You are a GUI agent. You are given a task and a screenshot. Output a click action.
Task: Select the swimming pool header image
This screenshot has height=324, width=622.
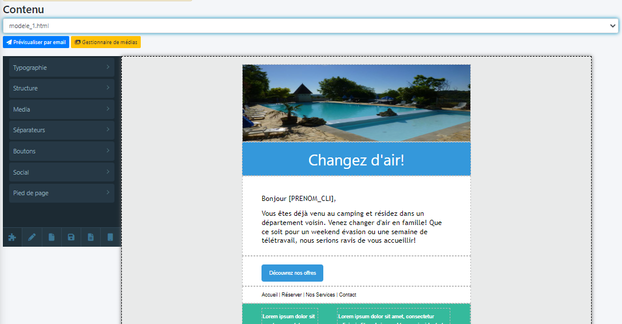[356, 103]
